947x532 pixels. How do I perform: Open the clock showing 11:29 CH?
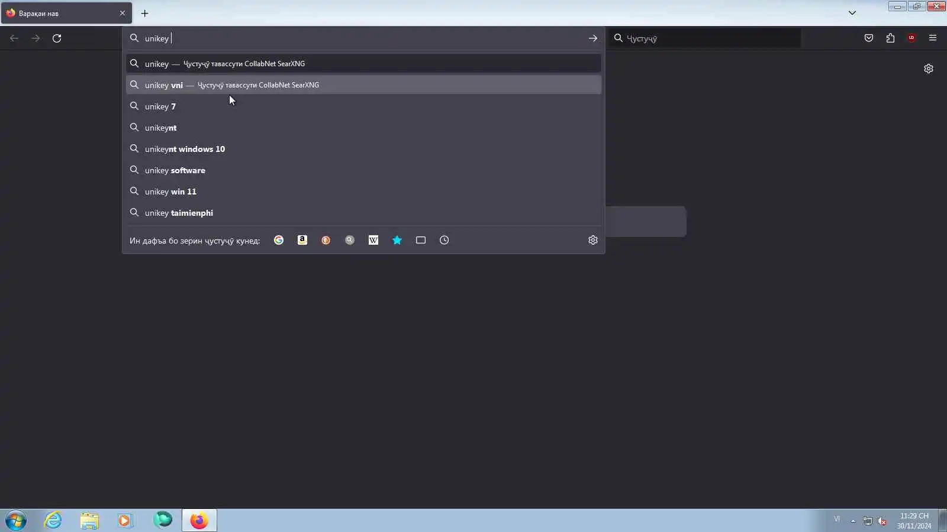(914, 521)
